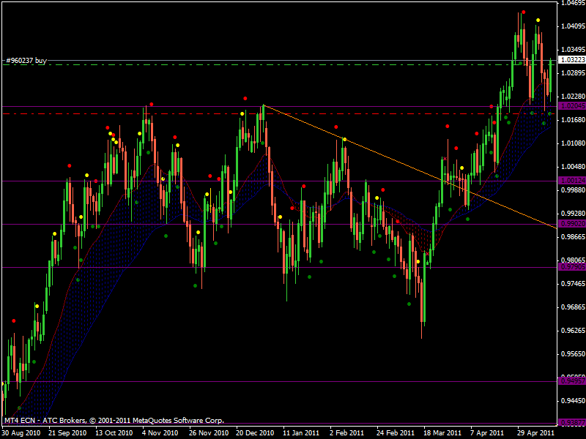The image size is (586, 439).
Task: Click the 0.96865 price axis label
Action: pyautogui.click(x=573, y=307)
